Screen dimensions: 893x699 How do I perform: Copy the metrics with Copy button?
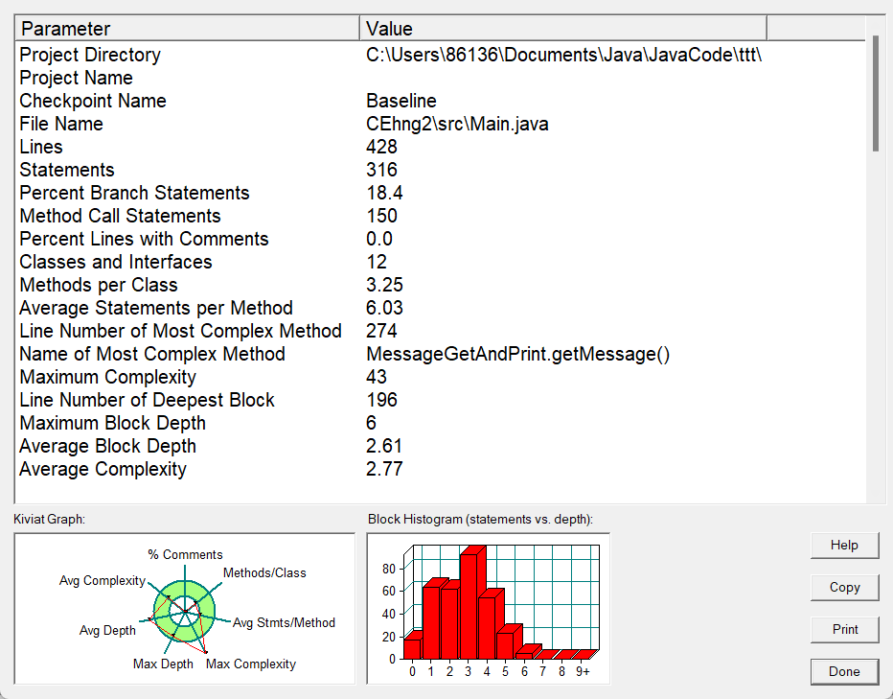(844, 588)
